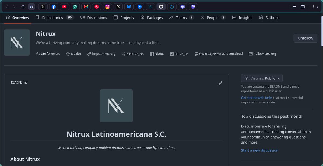Click the browser forward arrow
Image resolution: width=323 pixels, height=166 pixels.
(x=14, y=7)
